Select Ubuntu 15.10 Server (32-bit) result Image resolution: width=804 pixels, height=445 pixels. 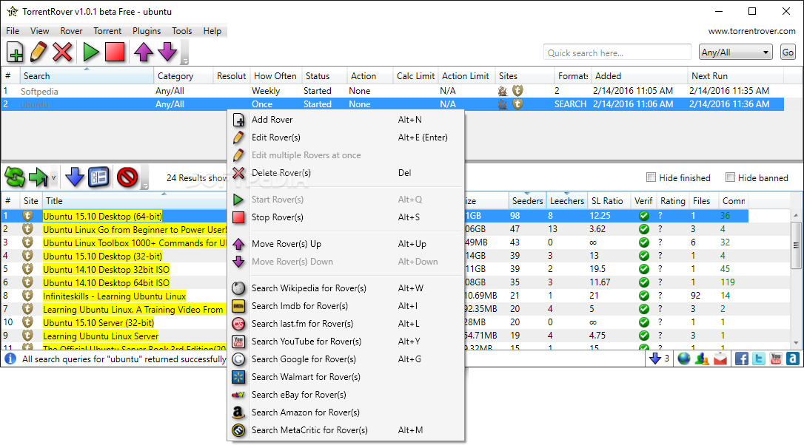(98, 322)
